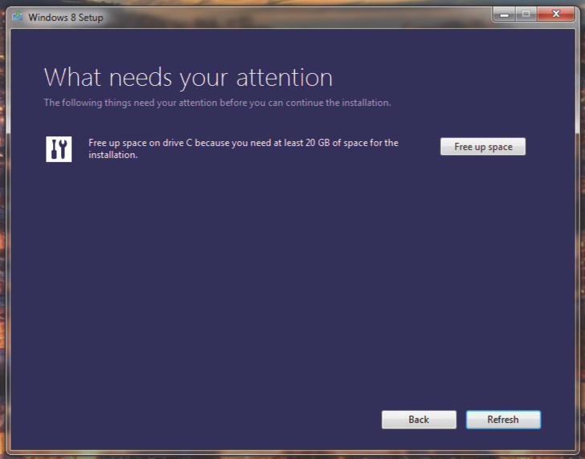Minimize the Windows 8 Setup window
The height and width of the screenshot is (459, 585).
pyautogui.click(x=505, y=14)
